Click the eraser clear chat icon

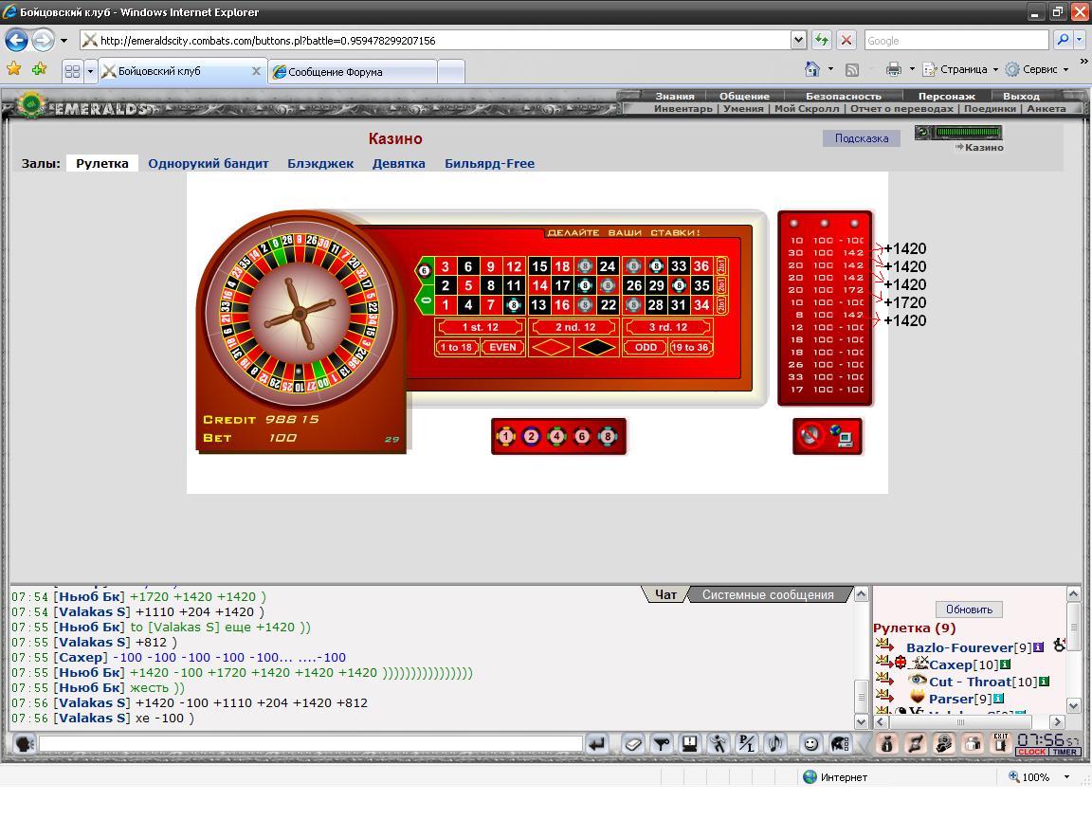click(x=633, y=744)
